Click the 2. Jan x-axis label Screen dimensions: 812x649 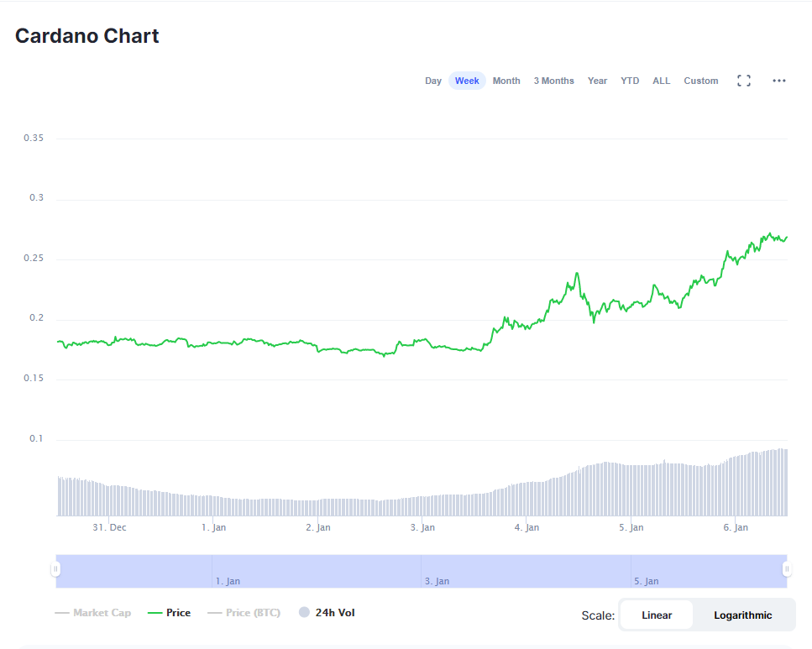[318, 527]
